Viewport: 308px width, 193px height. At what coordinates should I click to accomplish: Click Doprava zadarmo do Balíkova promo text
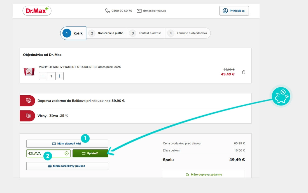point(81,101)
